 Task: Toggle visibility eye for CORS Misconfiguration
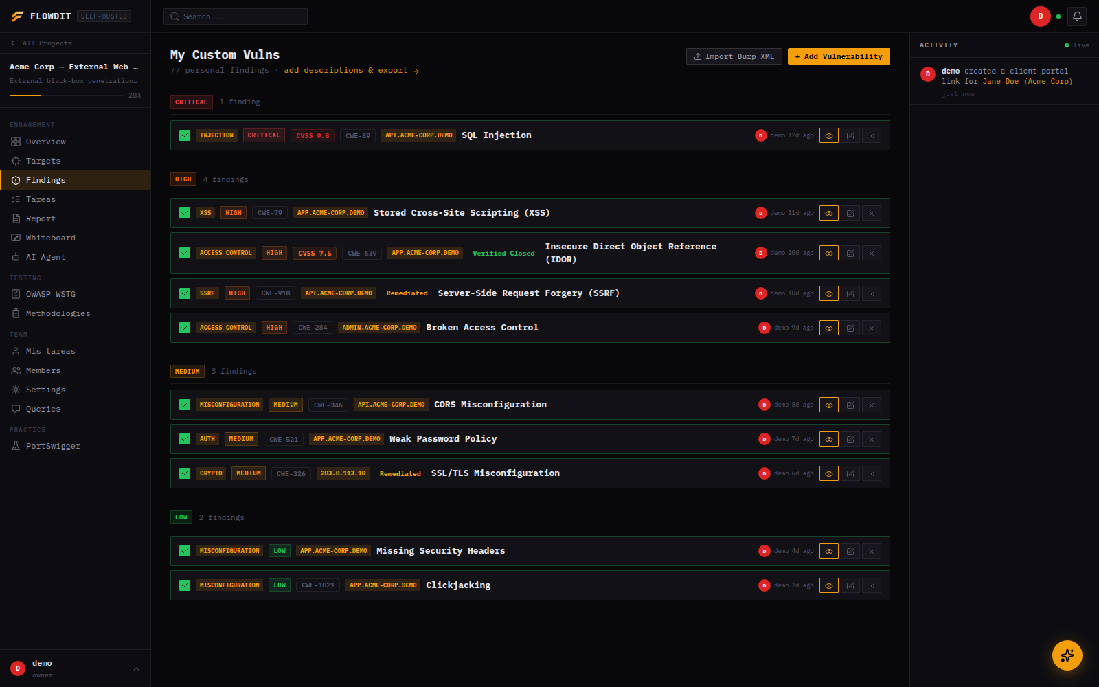point(829,405)
